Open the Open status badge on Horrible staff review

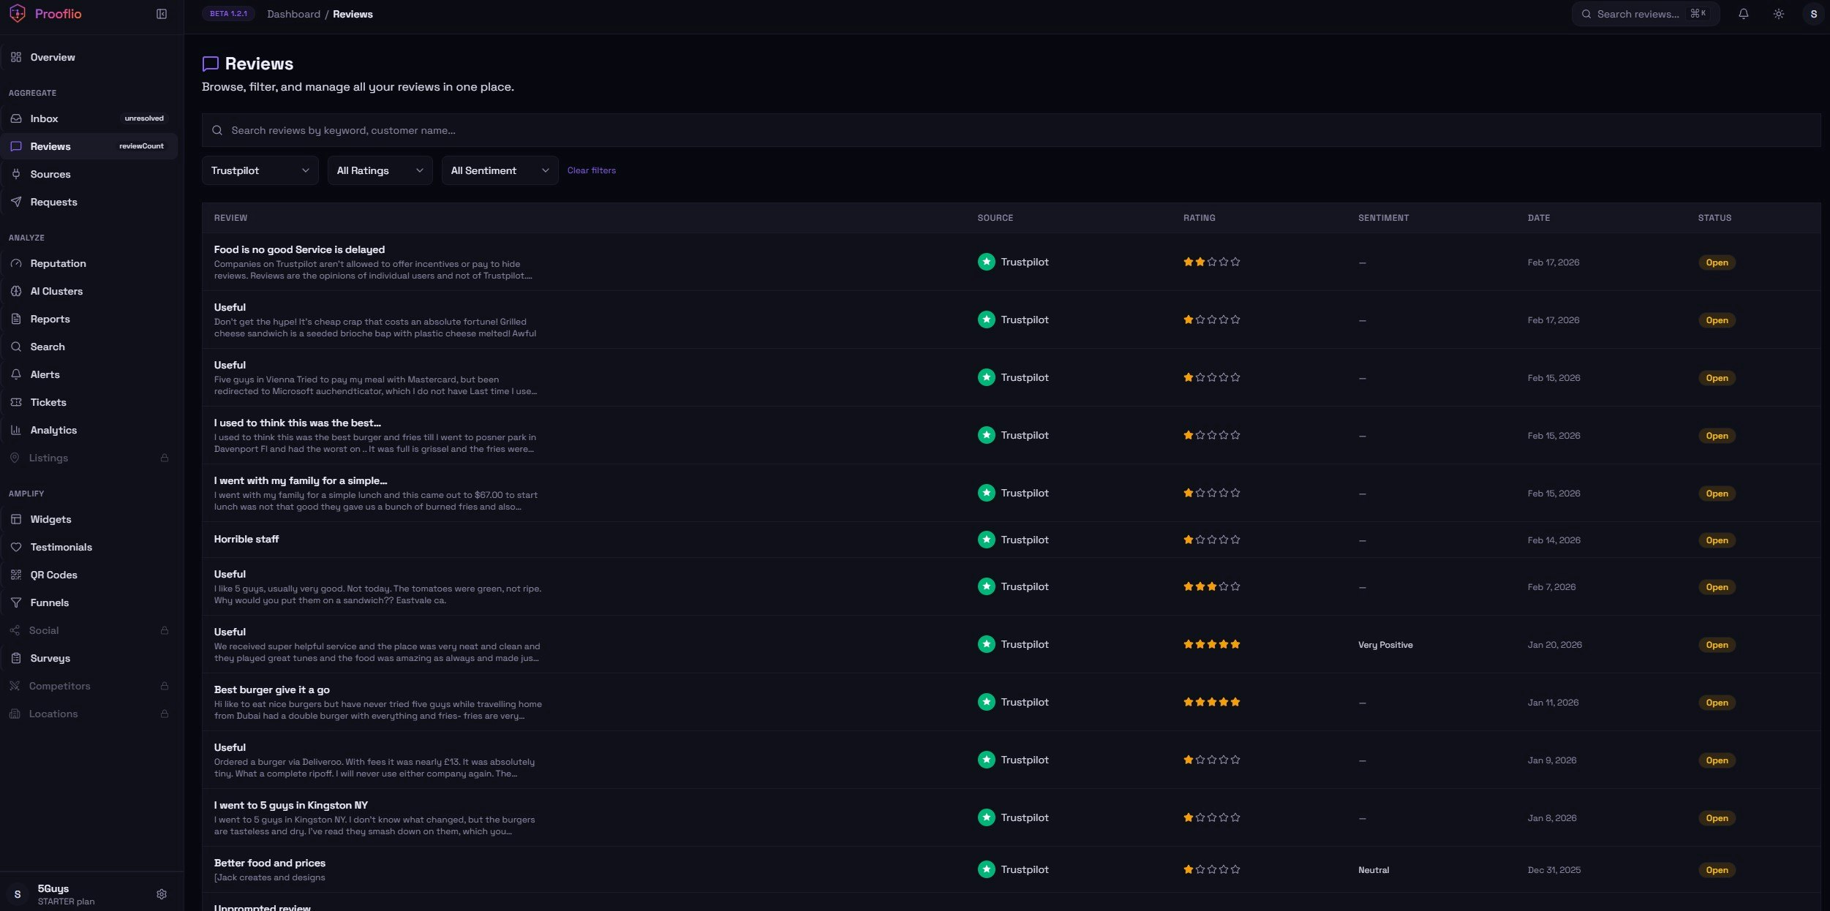click(1716, 540)
